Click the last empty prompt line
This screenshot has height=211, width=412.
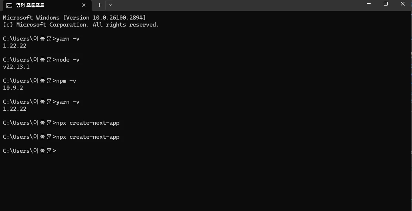(x=30, y=151)
